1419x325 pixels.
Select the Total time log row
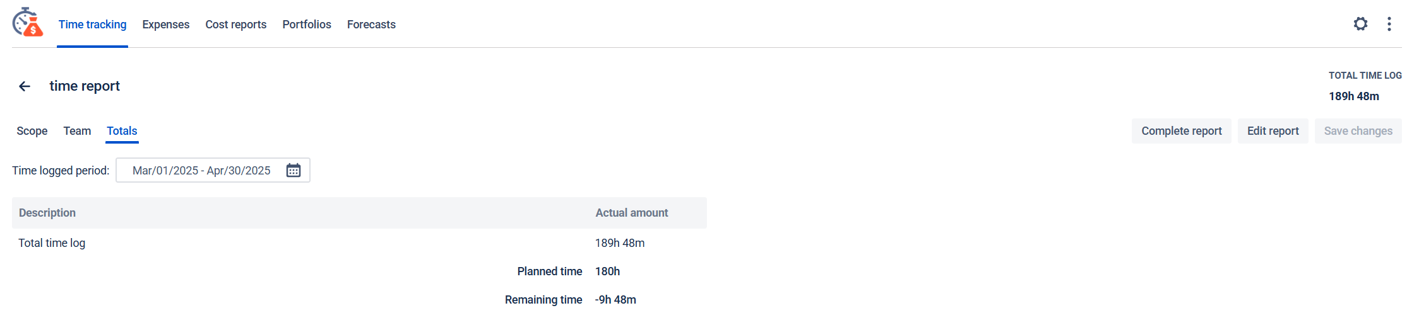(x=52, y=243)
